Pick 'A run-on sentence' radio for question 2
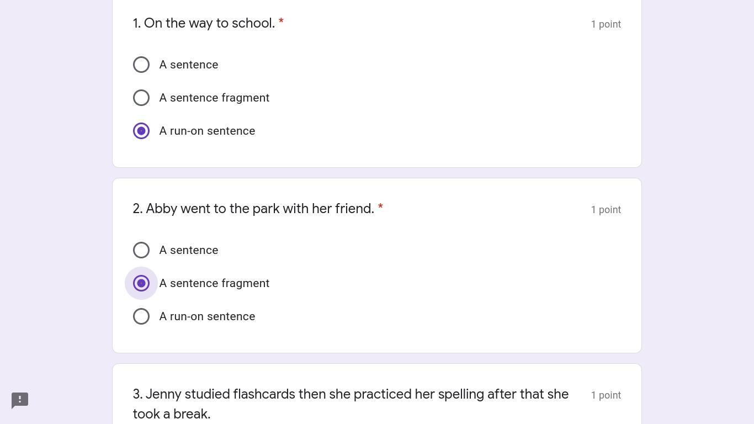754x424 pixels. pos(141,316)
